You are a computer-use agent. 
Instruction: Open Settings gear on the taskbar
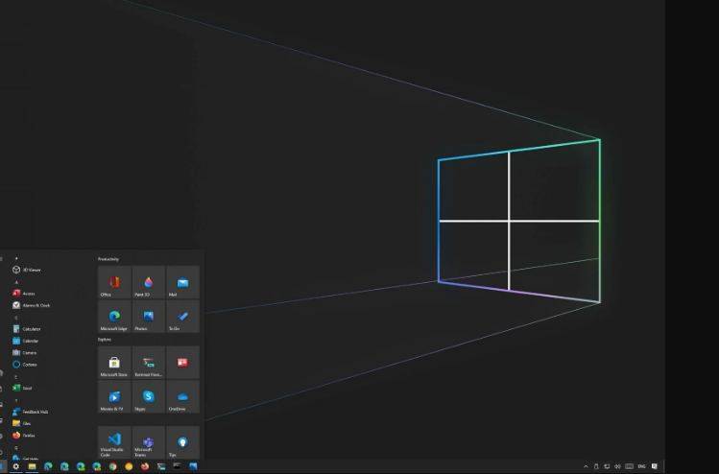[15, 466]
